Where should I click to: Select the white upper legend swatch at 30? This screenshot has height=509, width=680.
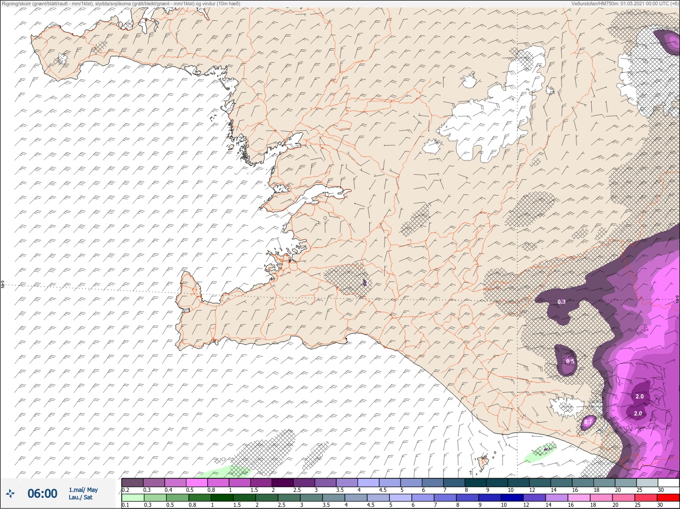point(668,482)
